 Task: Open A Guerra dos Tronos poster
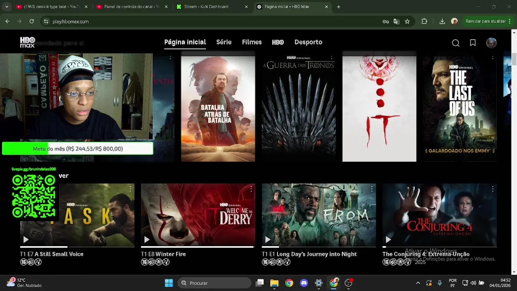(x=298, y=108)
